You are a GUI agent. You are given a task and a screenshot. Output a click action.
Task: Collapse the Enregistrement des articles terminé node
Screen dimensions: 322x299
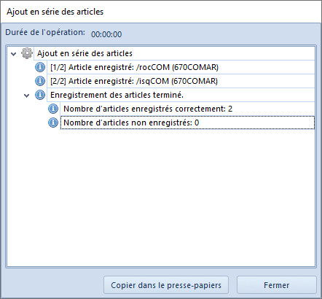point(27,96)
